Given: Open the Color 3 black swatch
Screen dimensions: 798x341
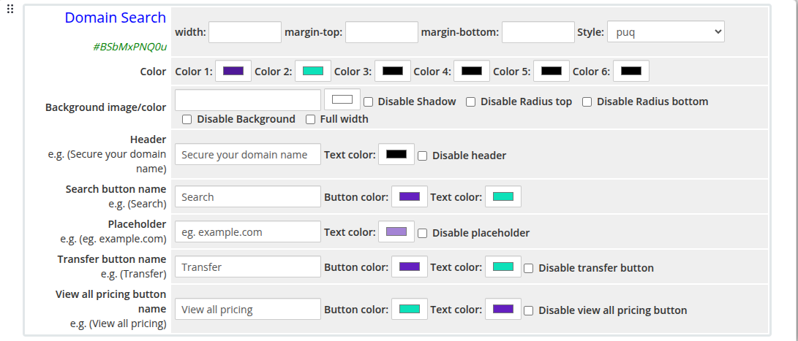Looking at the screenshot, I should click(392, 71).
